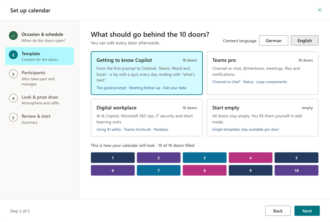
Task: Click '10 of 10 doors filled' text
Action: click(176, 145)
